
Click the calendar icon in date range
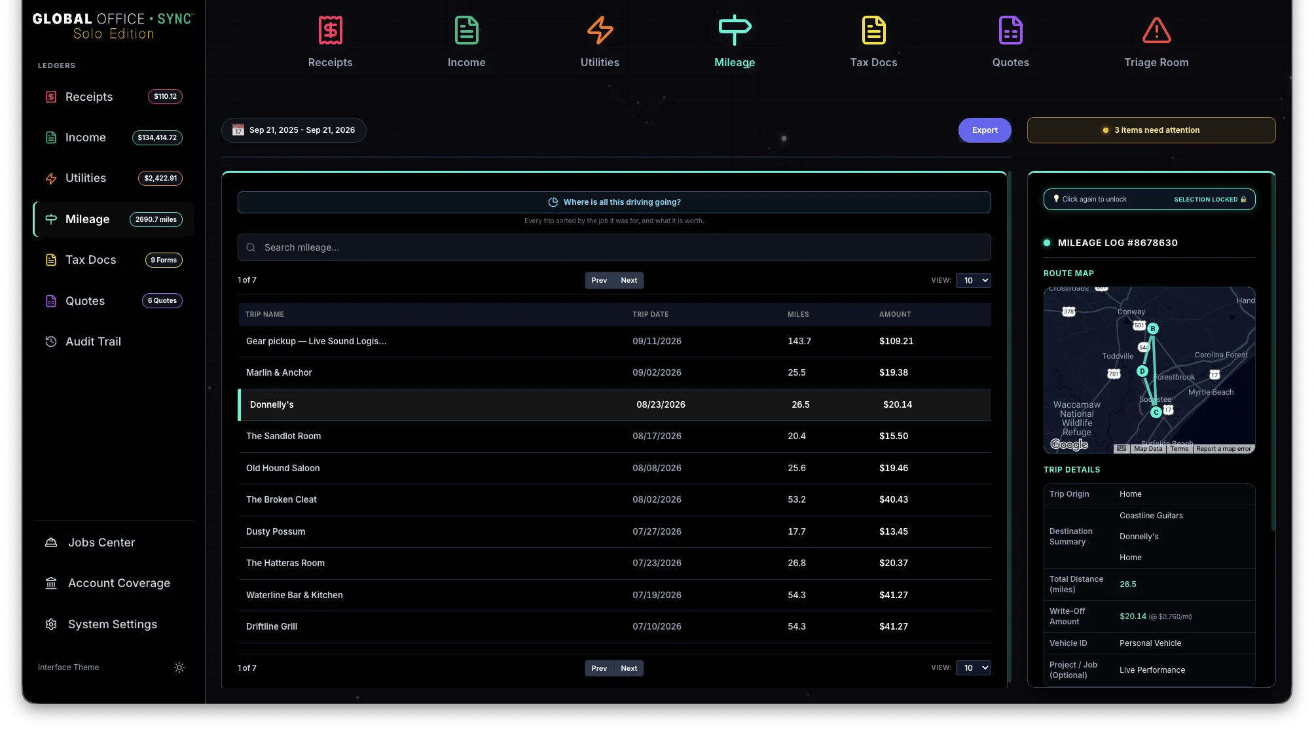238,130
